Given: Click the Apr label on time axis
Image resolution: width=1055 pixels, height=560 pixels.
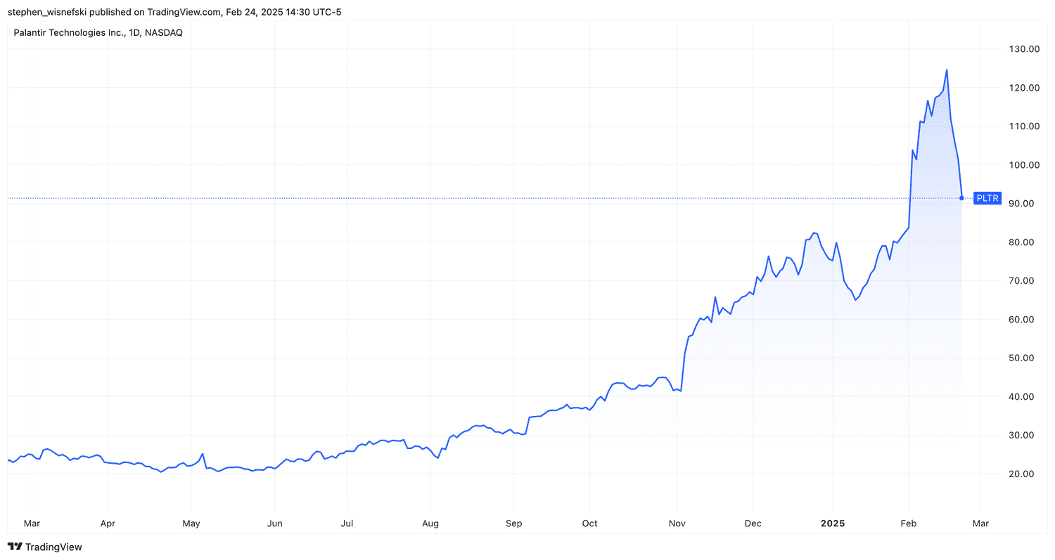Looking at the screenshot, I should coord(108,523).
